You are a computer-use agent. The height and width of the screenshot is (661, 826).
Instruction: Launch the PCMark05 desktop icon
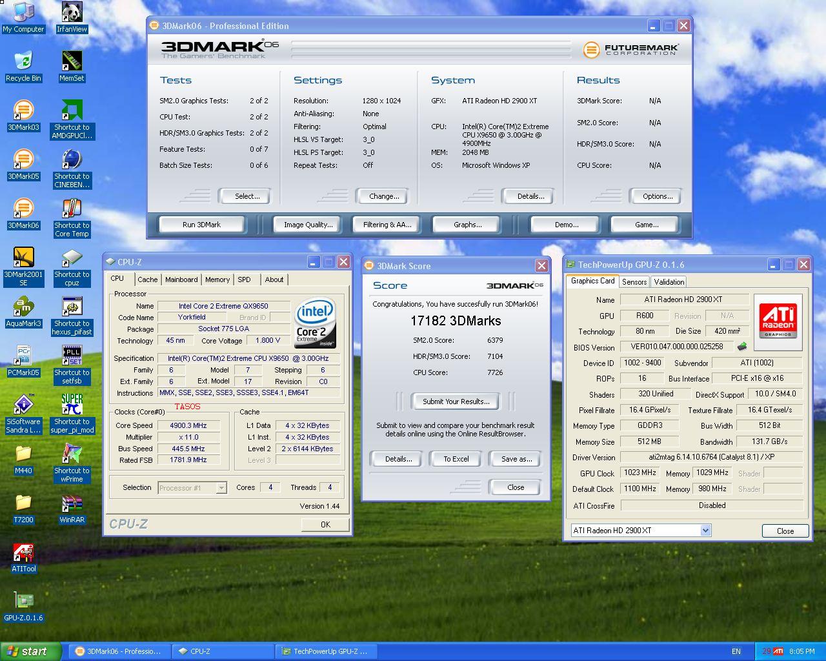click(23, 361)
